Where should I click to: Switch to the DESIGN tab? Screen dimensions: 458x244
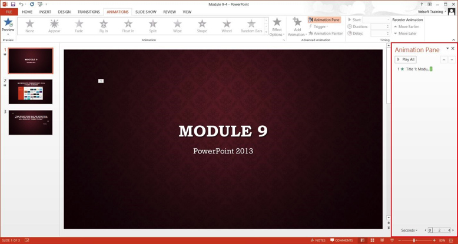pyautogui.click(x=64, y=12)
